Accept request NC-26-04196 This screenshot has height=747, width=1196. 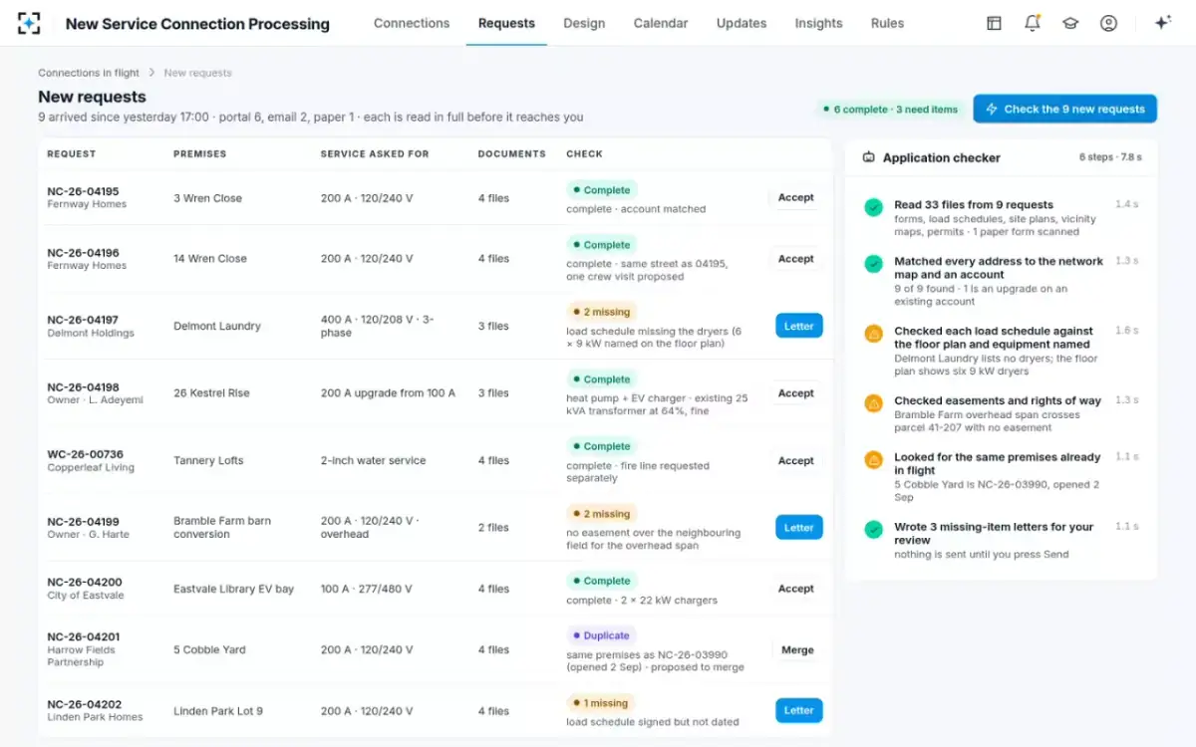coord(796,258)
